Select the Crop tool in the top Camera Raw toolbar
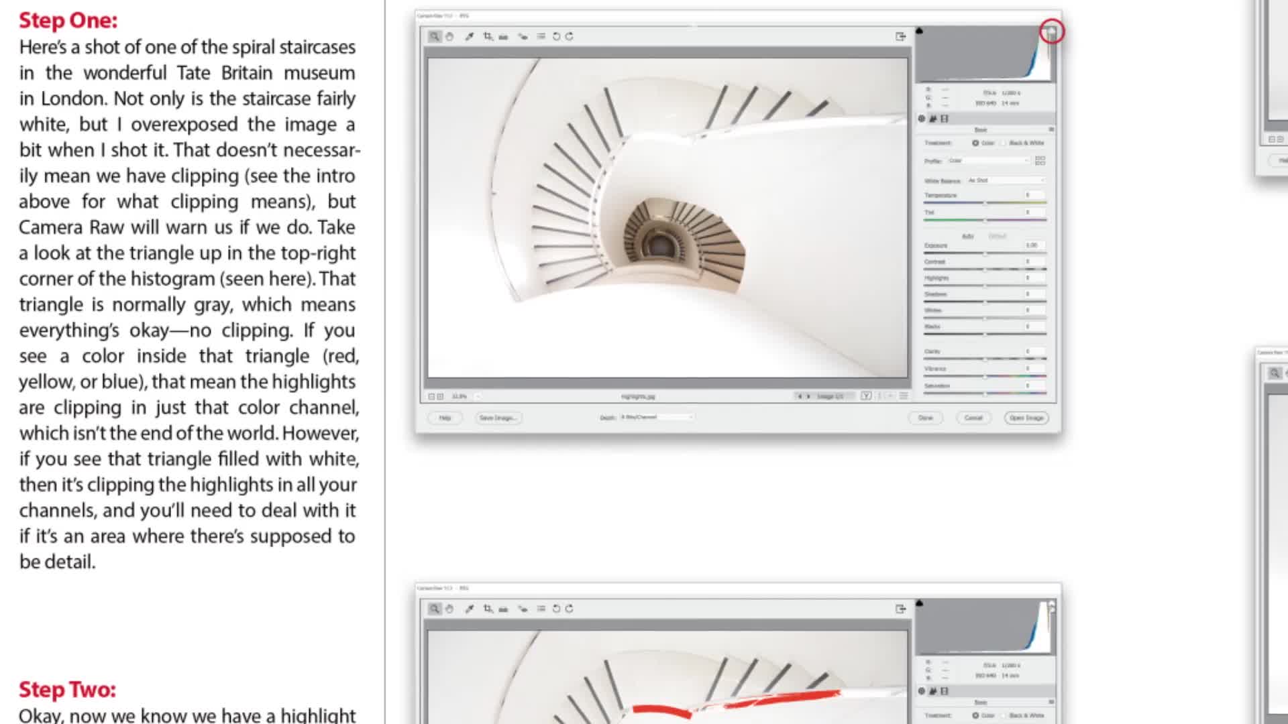This screenshot has height=724, width=1288. [488, 37]
